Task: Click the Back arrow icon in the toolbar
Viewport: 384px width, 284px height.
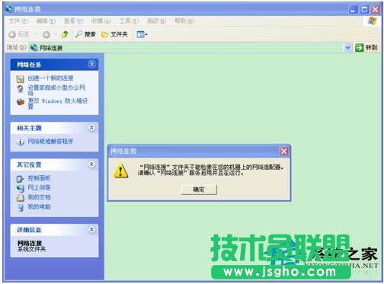Action: tap(12, 34)
